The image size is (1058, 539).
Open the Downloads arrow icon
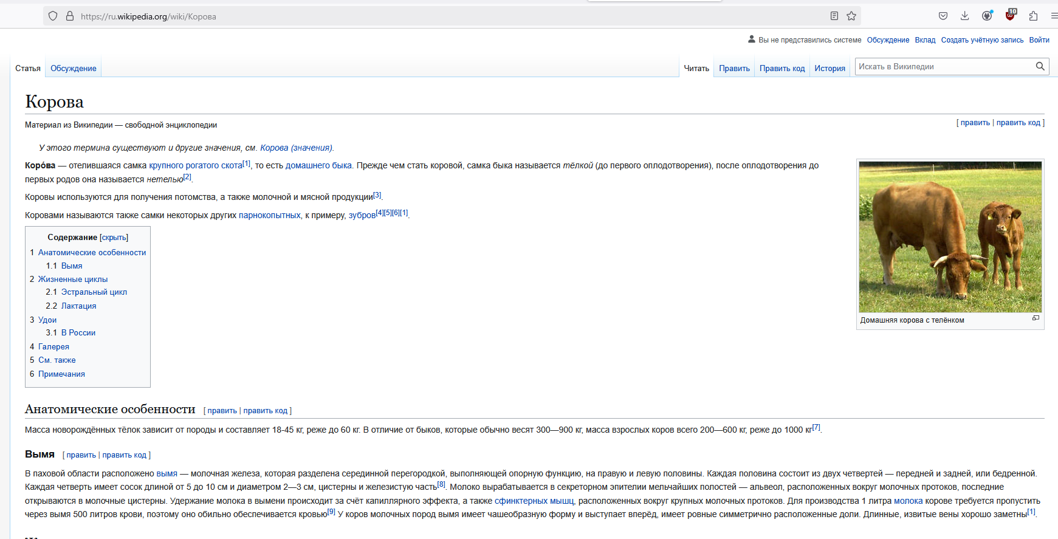(964, 16)
